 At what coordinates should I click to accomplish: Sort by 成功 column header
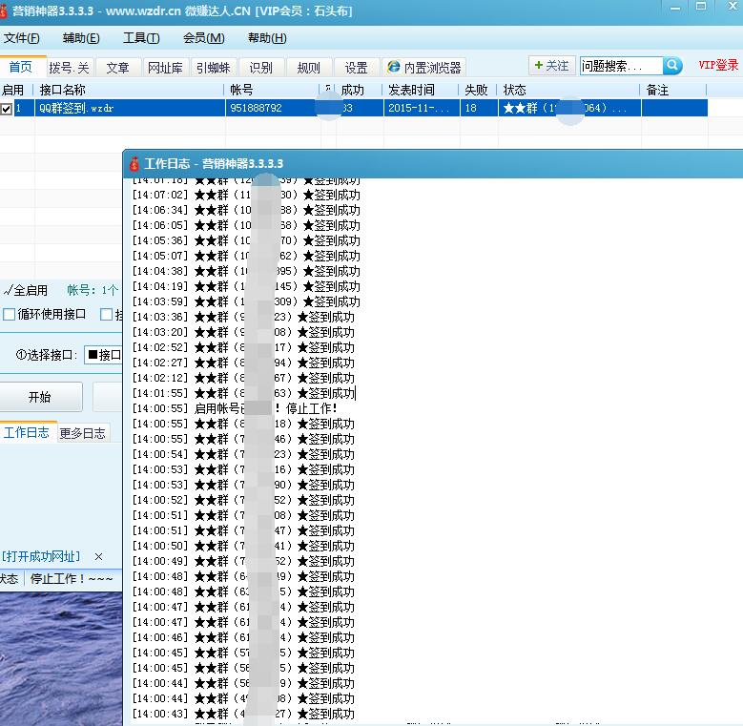(360, 90)
